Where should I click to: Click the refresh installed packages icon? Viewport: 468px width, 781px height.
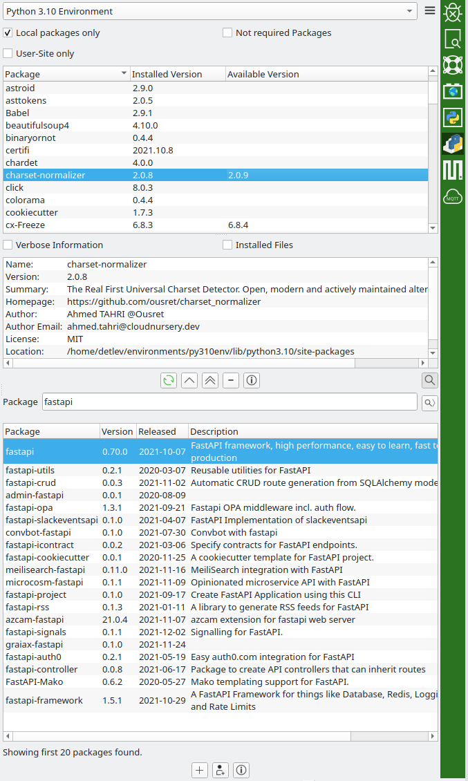pyautogui.click(x=168, y=380)
